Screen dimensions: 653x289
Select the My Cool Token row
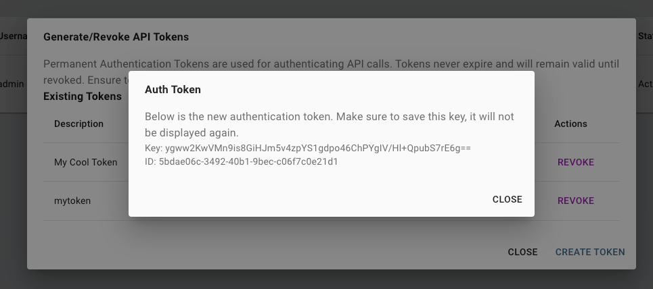(85, 162)
